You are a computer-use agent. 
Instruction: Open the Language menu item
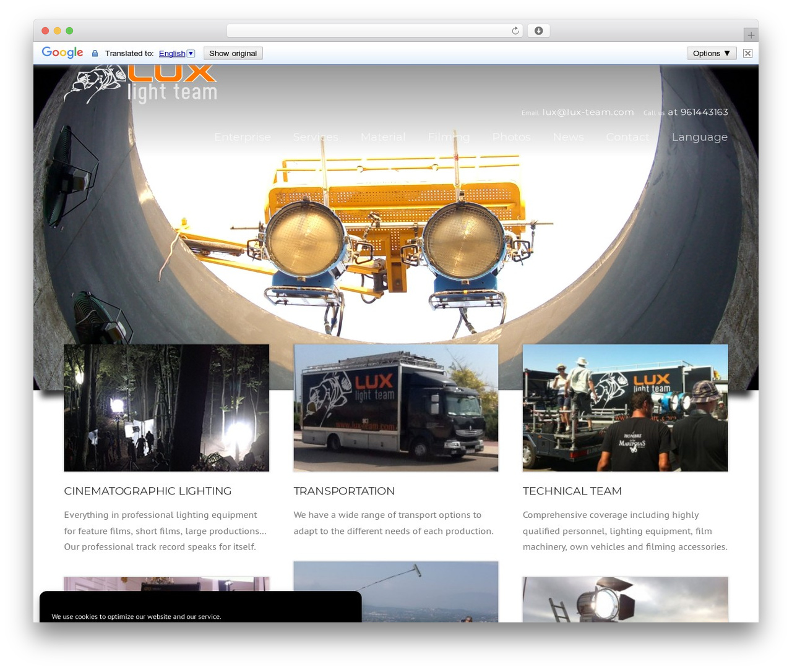click(700, 137)
